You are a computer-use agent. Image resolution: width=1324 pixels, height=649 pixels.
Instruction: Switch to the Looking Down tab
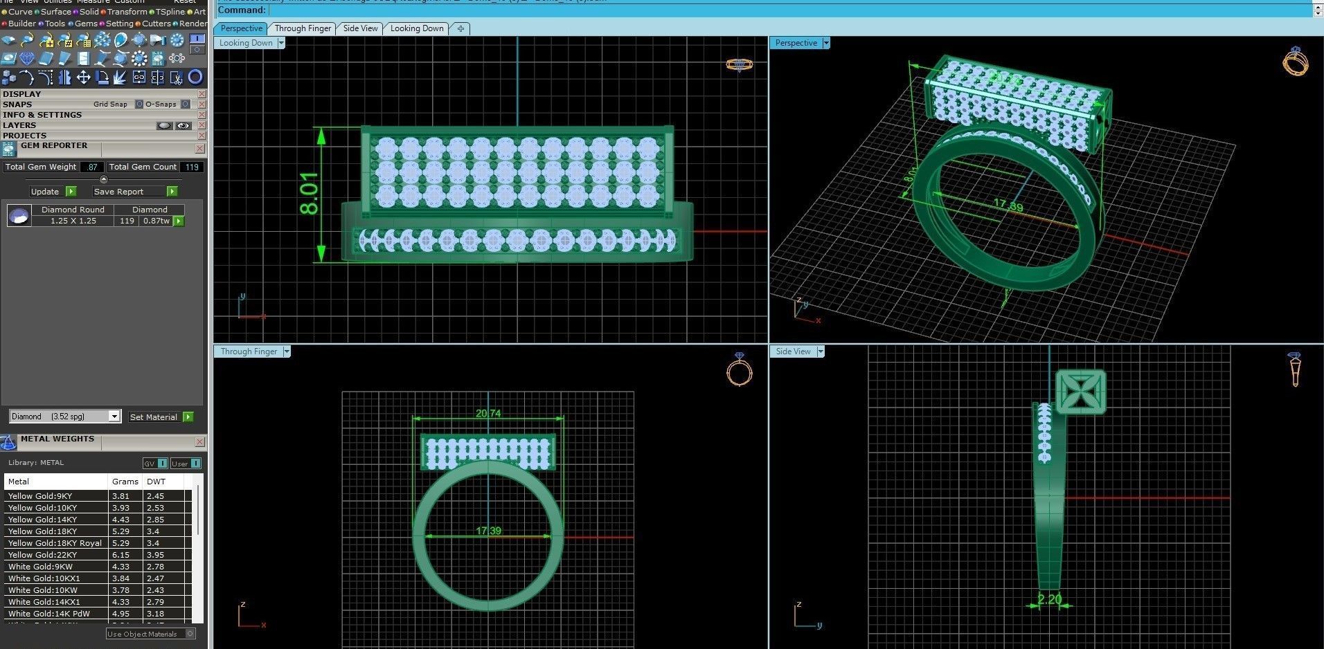tap(417, 28)
